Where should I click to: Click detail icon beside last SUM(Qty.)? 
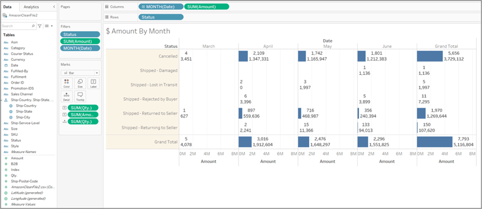pyautogui.click(x=64, y=121)
